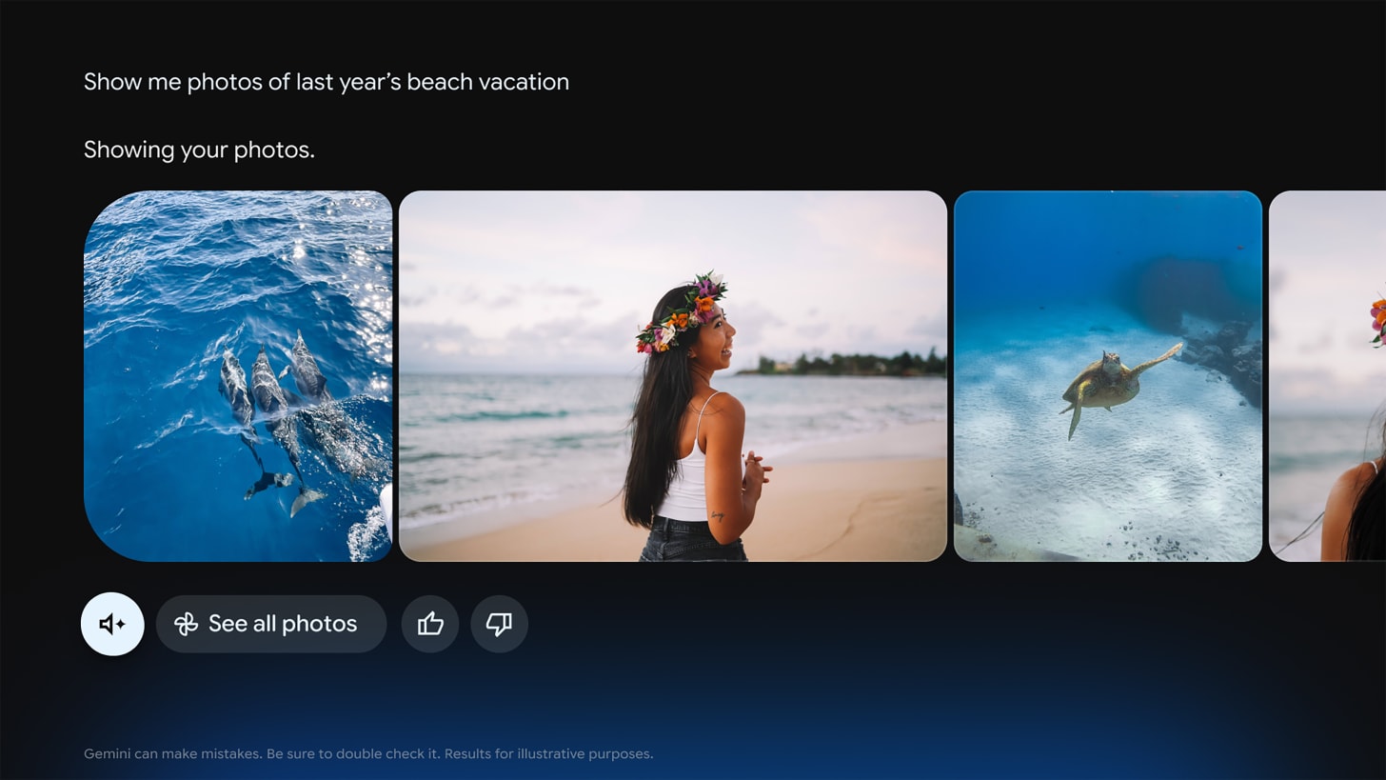
Task: Click the speaker icon in the white circle
Action: click(112, 624)
